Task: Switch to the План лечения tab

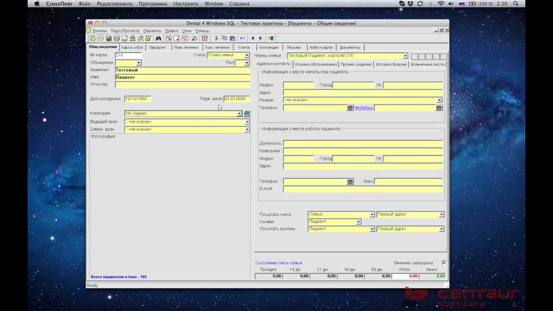Action: click(x=186, y=48)
